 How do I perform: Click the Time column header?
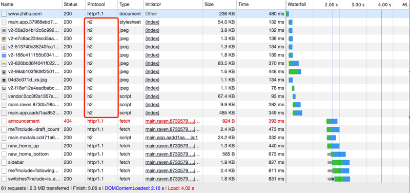[x=261, y=5]
